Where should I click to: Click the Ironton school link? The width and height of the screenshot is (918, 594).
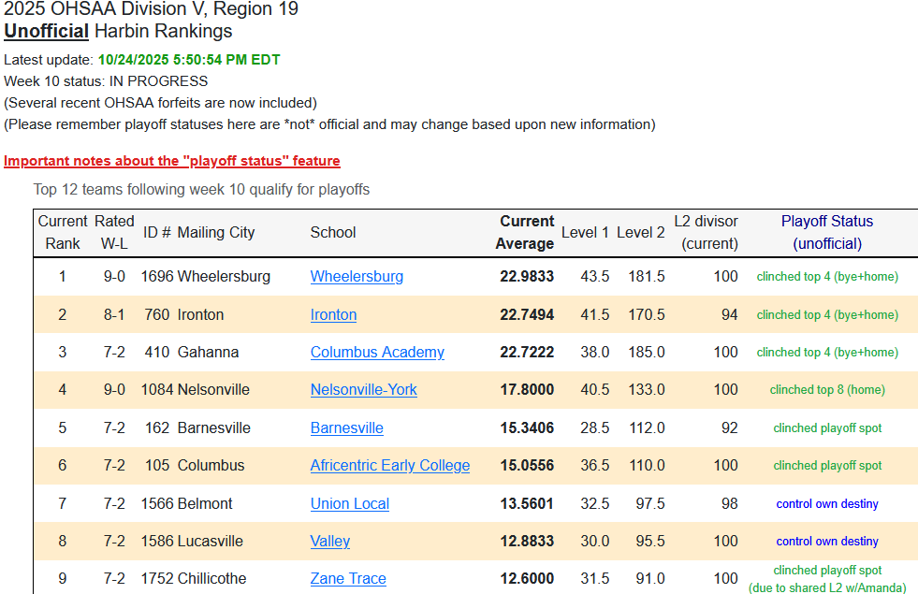(333, 314)
